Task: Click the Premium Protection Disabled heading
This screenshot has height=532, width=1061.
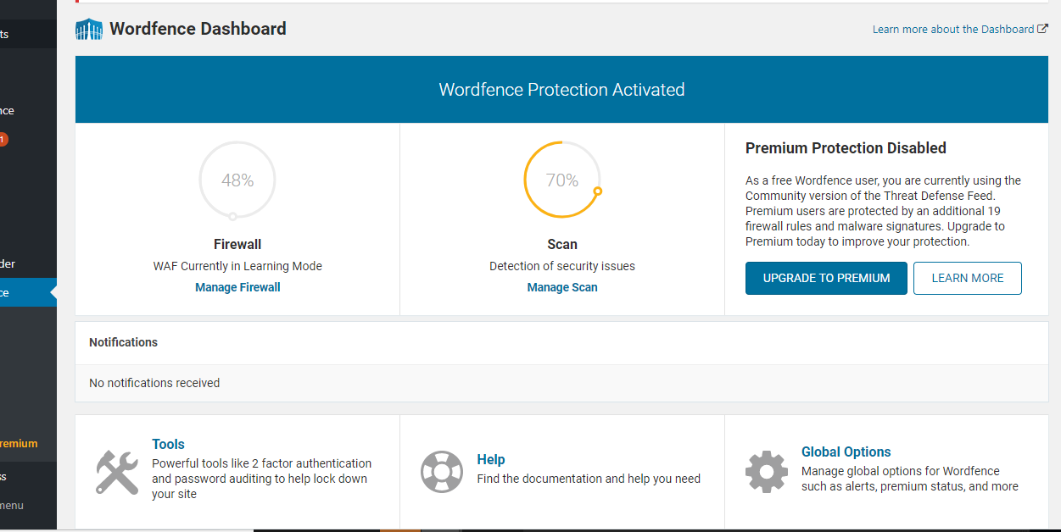Action: coord(846,147)
